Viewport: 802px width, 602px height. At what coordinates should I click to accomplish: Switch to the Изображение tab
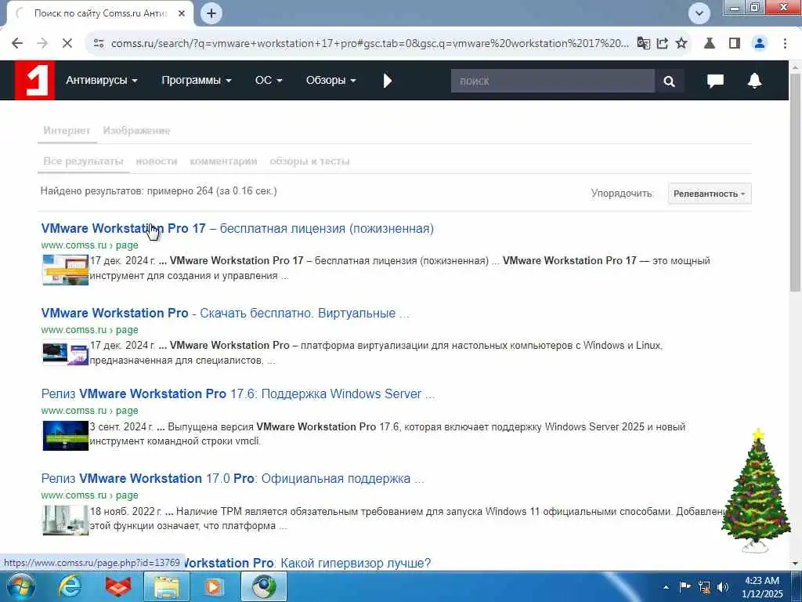click(x=136, y=131)
